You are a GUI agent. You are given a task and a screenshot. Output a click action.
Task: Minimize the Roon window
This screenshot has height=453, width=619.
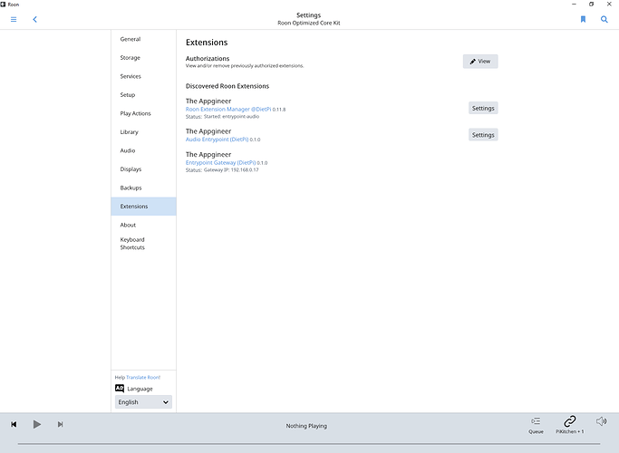(x=574, y=4)
